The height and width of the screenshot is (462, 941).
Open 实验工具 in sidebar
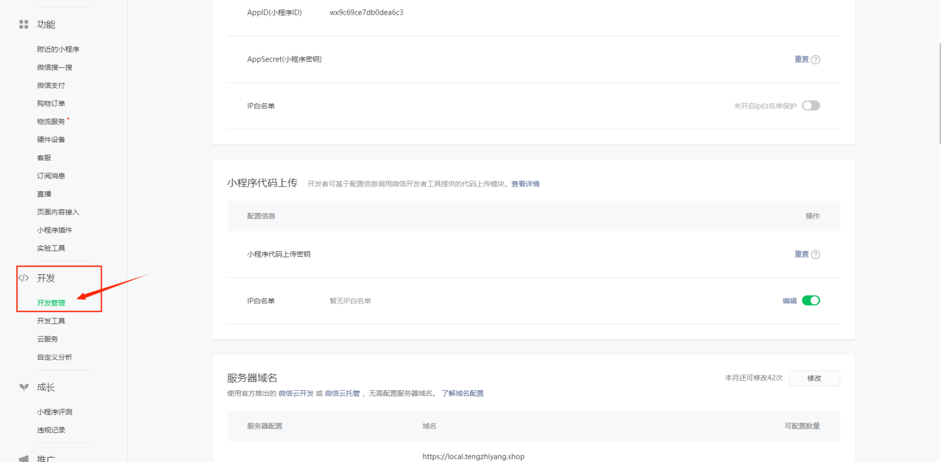[51, 248]
